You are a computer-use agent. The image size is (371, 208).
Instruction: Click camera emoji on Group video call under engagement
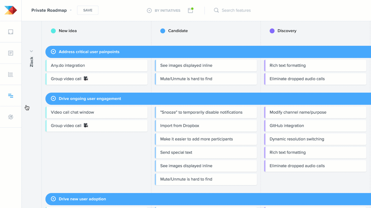[86, 125]
